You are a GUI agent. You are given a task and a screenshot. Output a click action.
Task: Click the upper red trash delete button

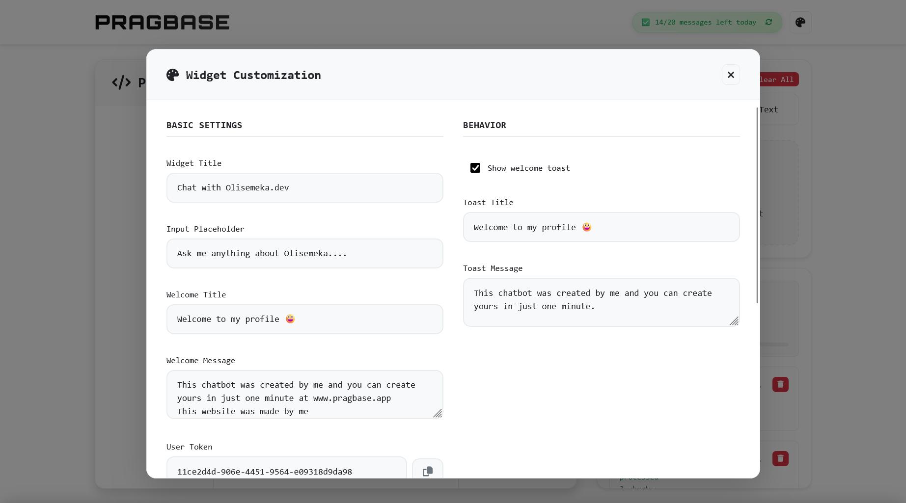780,384
